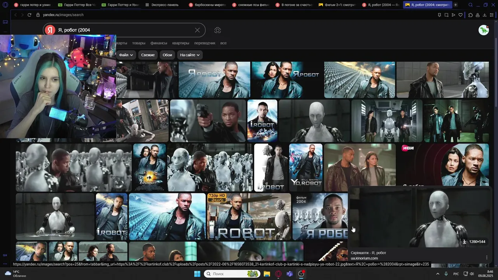Open the иви banner thumbnail
Screen dimensions: 498x280
(443, 165)
